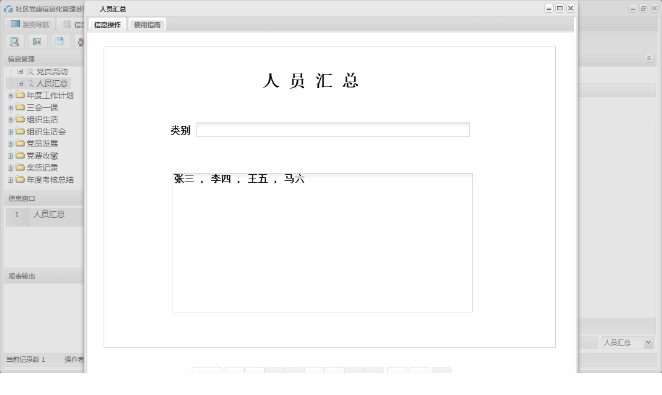Click the new document icon in the toolbar
Screen dimensions: 662x395
tap(58, 41)
